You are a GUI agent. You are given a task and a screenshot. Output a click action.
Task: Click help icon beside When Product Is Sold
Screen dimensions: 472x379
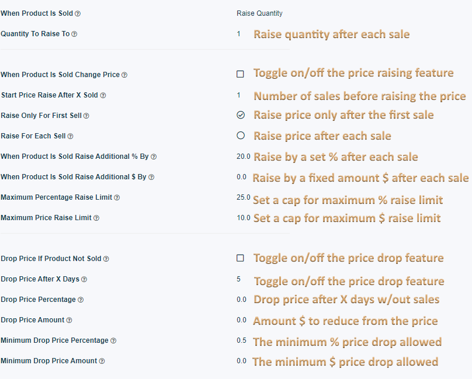coord(78,13)
